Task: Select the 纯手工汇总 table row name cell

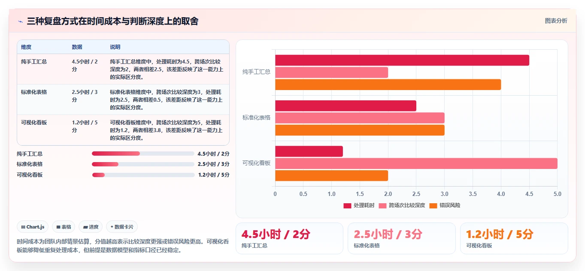Action: pyautogui.click(x=34, y=62)
